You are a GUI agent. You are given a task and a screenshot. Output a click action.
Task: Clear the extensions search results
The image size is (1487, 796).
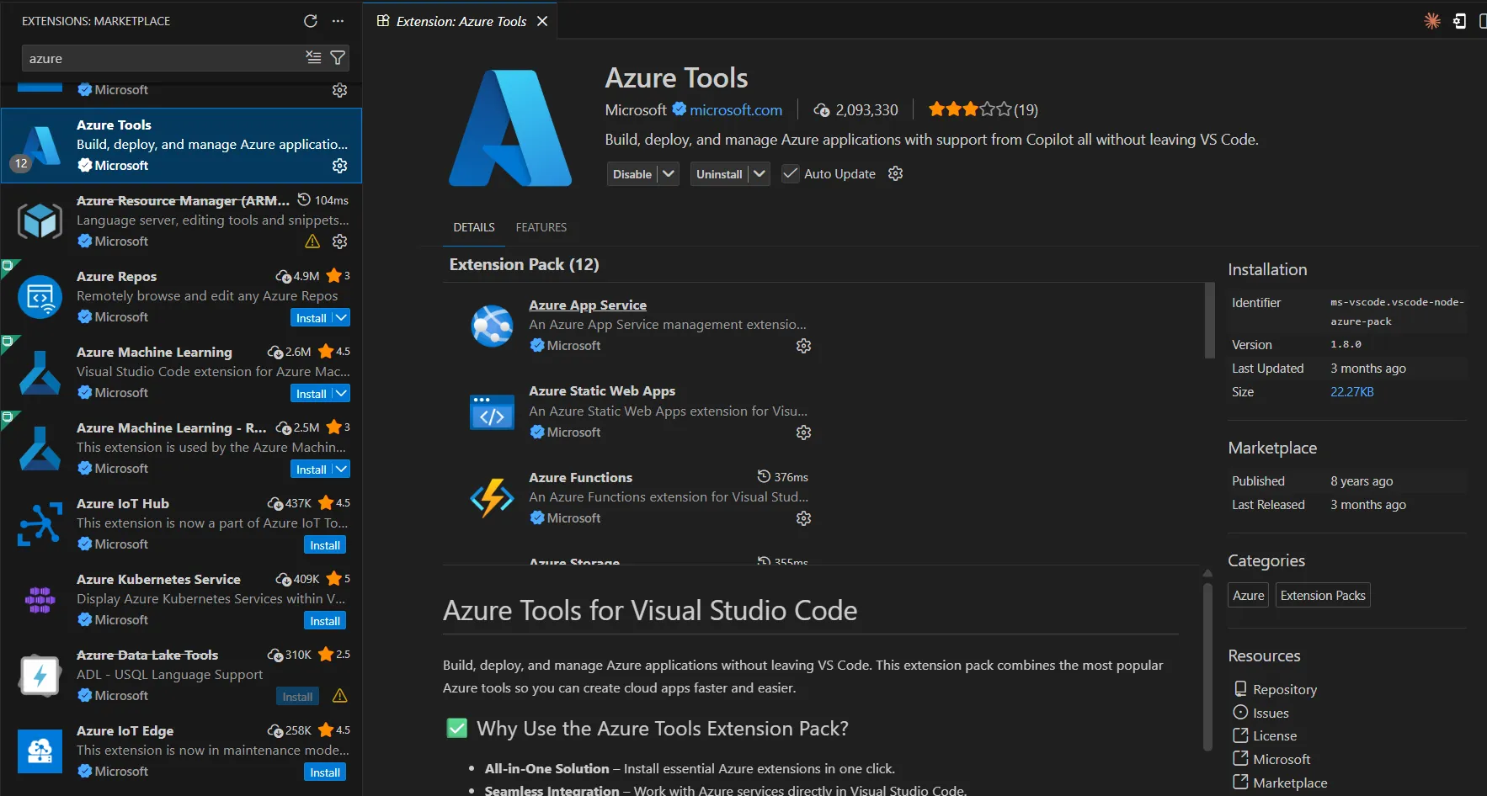313,58
